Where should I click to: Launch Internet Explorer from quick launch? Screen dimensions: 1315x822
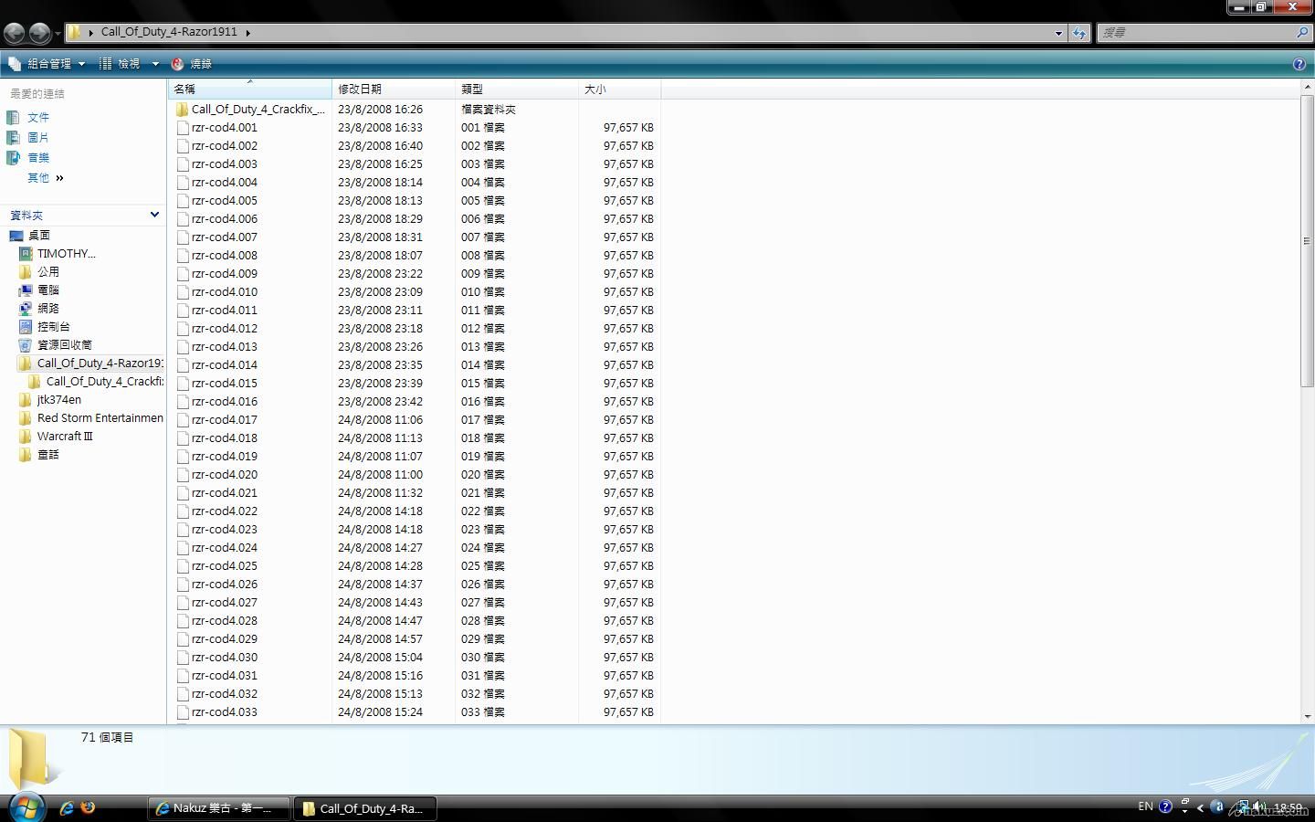point(67,808)
